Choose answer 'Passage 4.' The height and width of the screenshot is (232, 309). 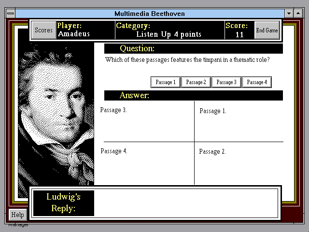(114, 151)
